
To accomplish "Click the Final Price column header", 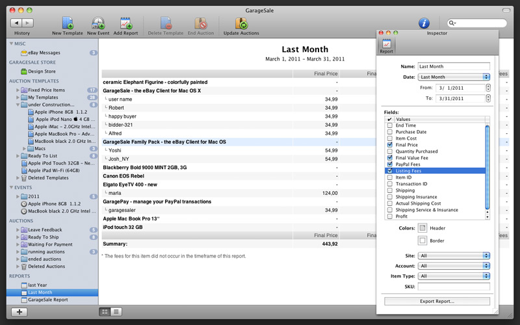I will coord(316,73).
